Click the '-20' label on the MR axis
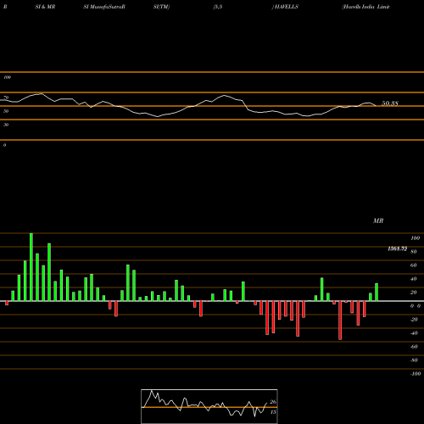This screenshot has height=424, width=424. pos(414,320)
